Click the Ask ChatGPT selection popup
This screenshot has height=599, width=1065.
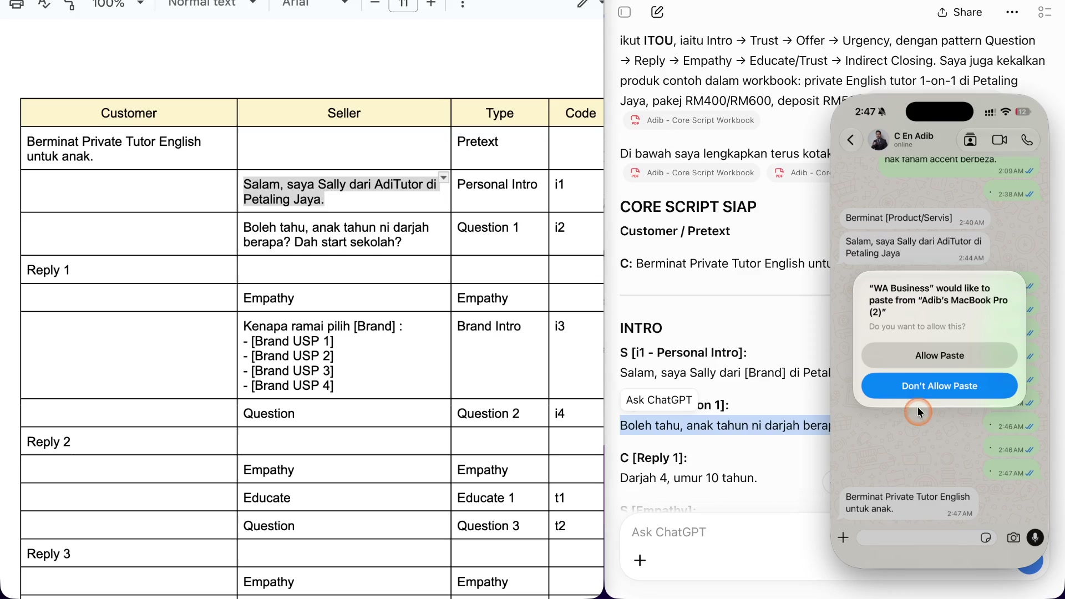[659, 400]
